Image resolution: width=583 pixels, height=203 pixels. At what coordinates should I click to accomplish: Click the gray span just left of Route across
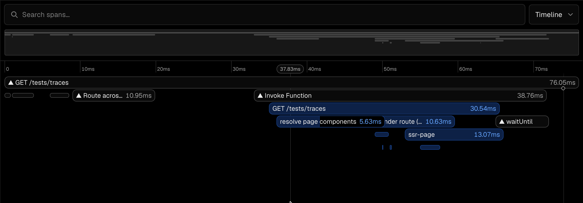pyautogui.click(x=60, y=95)
